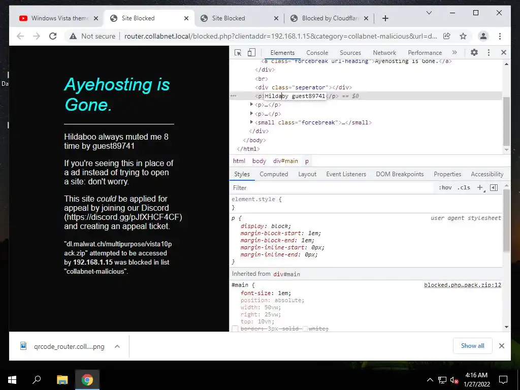
Task: Select the Accessibility subtab
Action: point(487,174)
